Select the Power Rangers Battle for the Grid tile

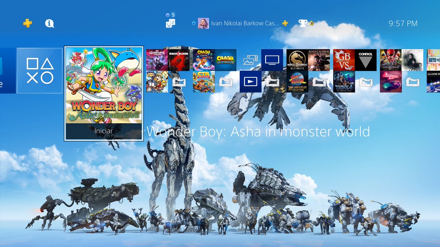click(x=390, y=60)
